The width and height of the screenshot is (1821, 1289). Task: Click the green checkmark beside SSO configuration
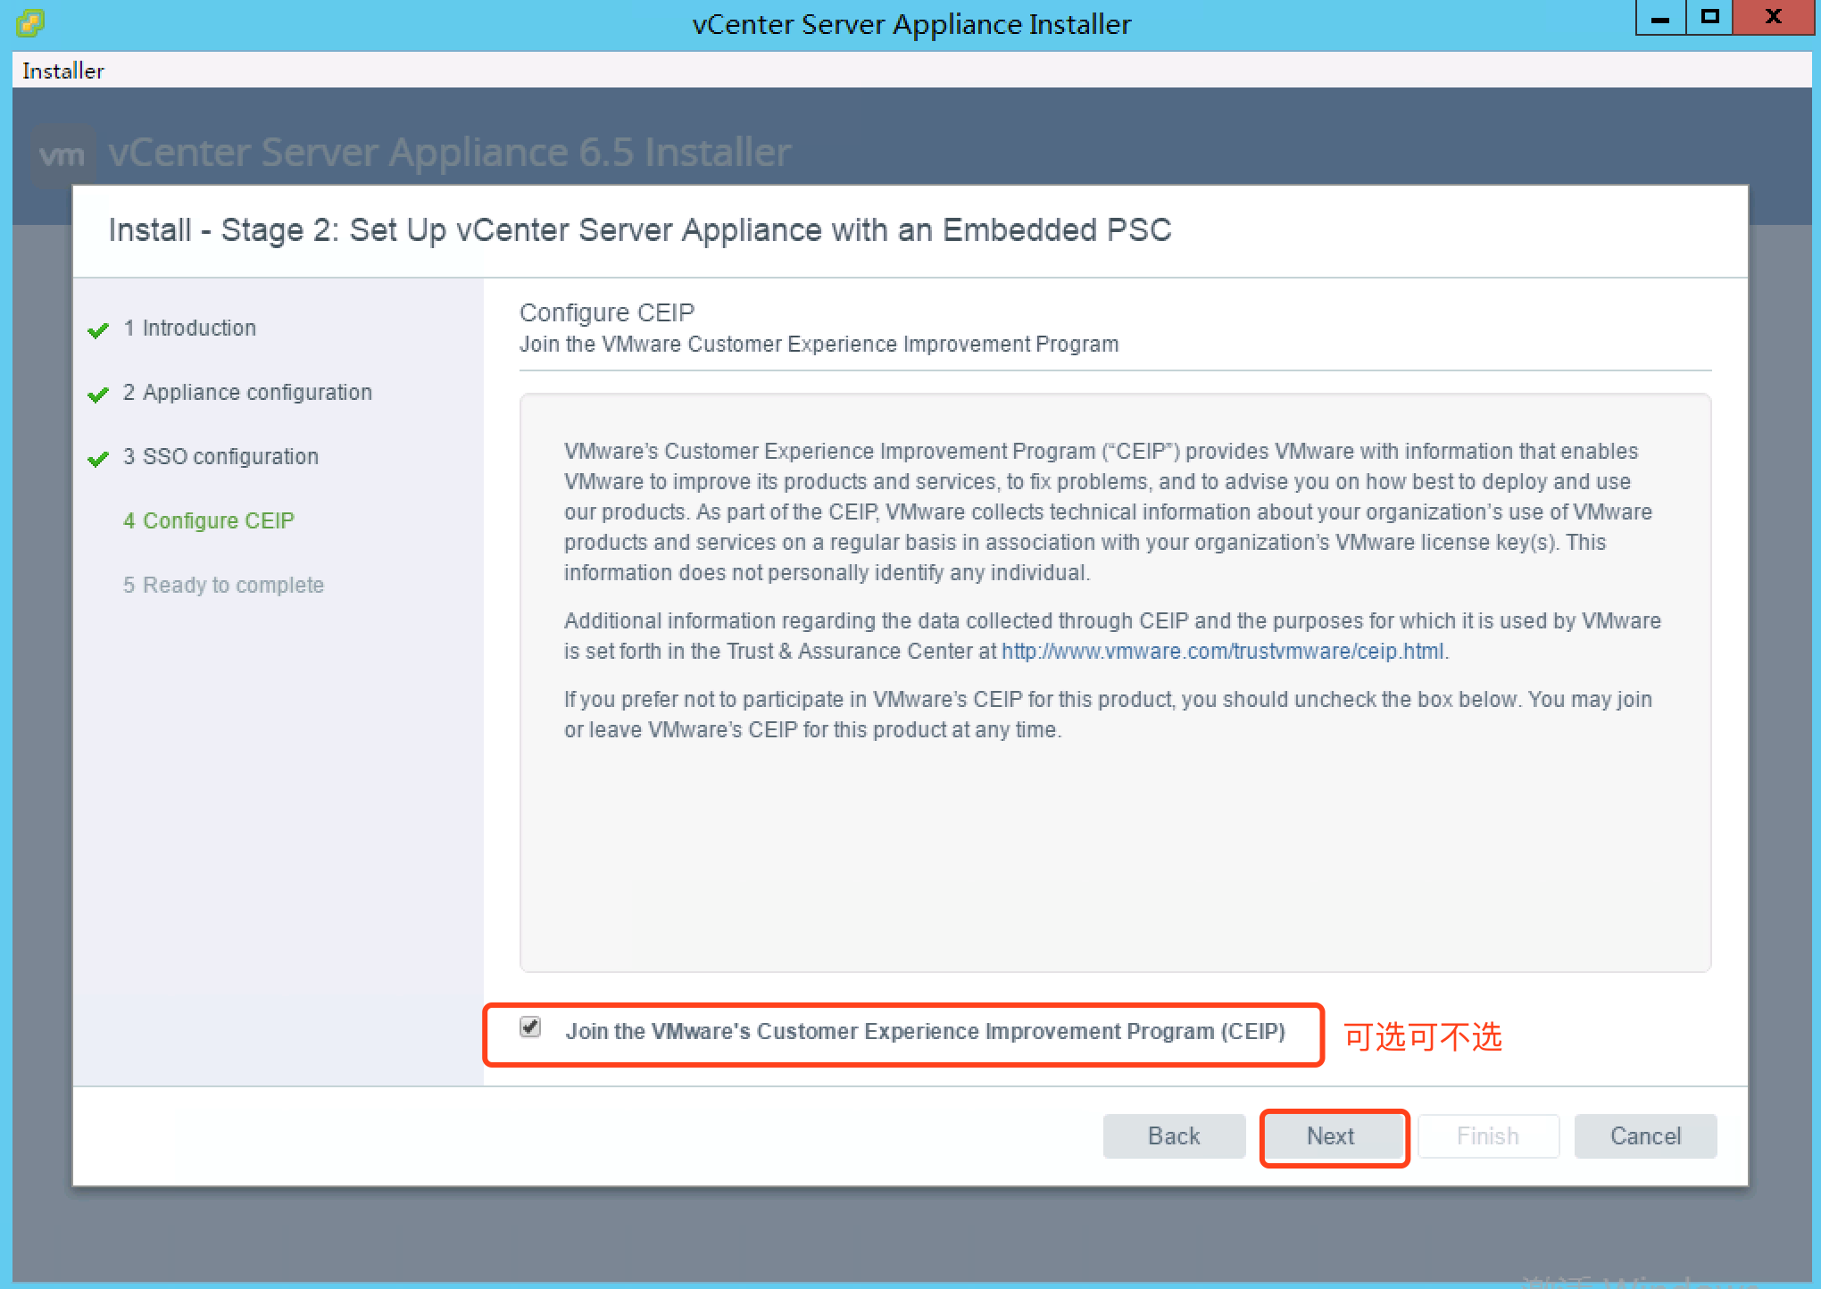coord(98,459)
